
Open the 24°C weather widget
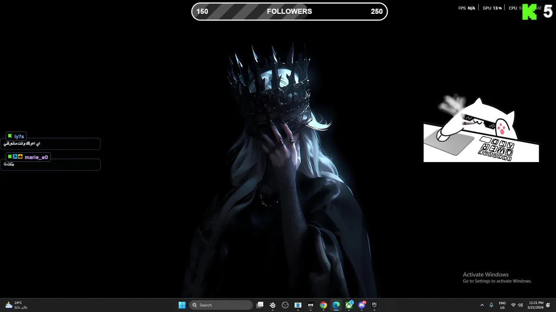(x=16, y=305)
